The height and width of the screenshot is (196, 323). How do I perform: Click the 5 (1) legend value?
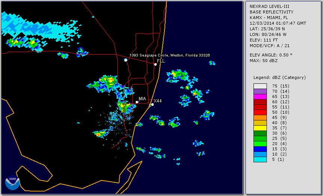[x=278, y=159]
